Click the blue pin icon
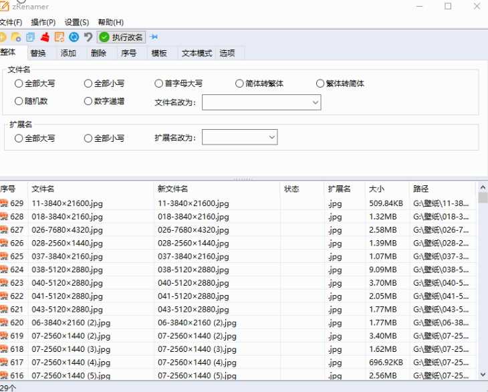 (x=154, y=37)
